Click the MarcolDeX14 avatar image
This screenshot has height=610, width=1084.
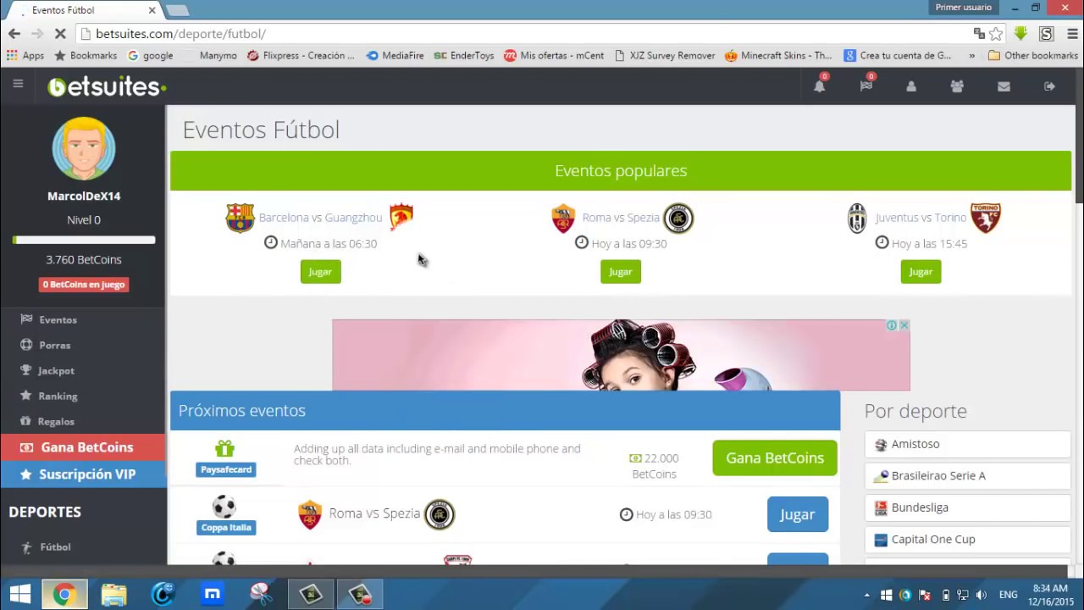(x=83, y=148)
